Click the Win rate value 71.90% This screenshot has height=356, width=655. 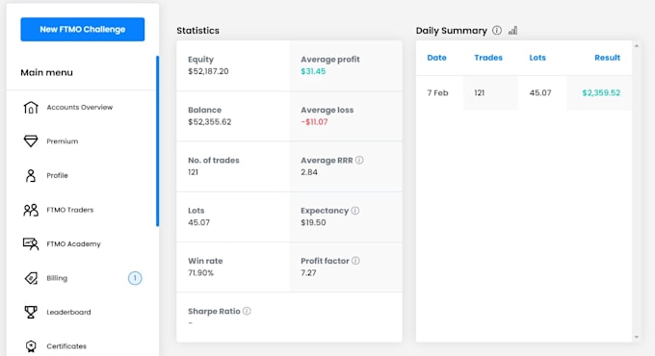point(200,273)
